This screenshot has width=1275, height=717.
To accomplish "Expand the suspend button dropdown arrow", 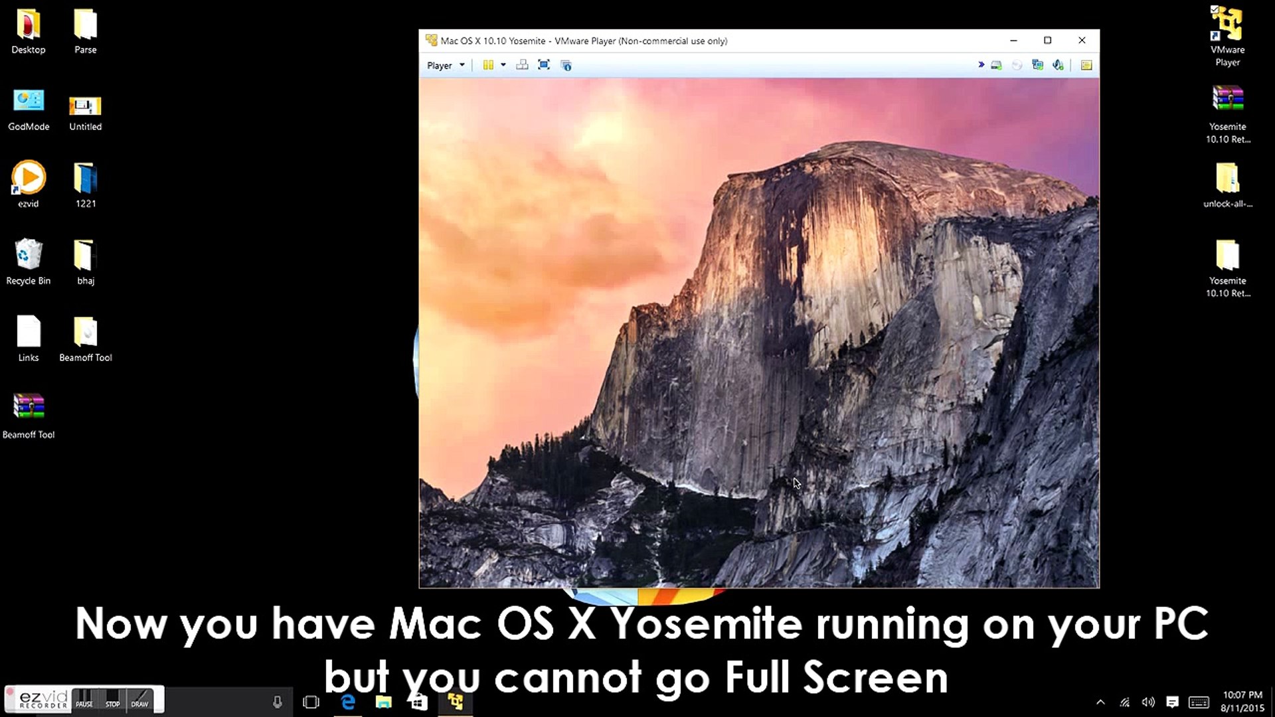I will (x=503, y=64).
